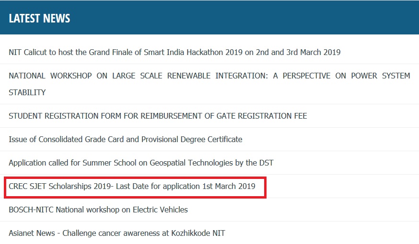Click the word STABILITY in the workshop headline
The width and height of the screenshot is (419, 244).
[x=27, y=92]
